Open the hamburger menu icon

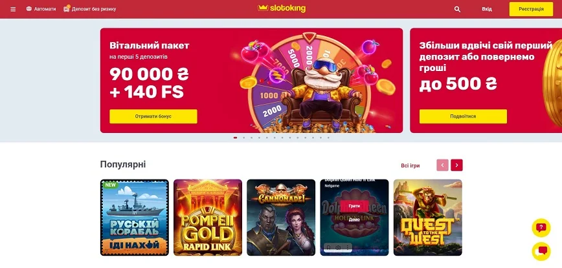[13, 9]
